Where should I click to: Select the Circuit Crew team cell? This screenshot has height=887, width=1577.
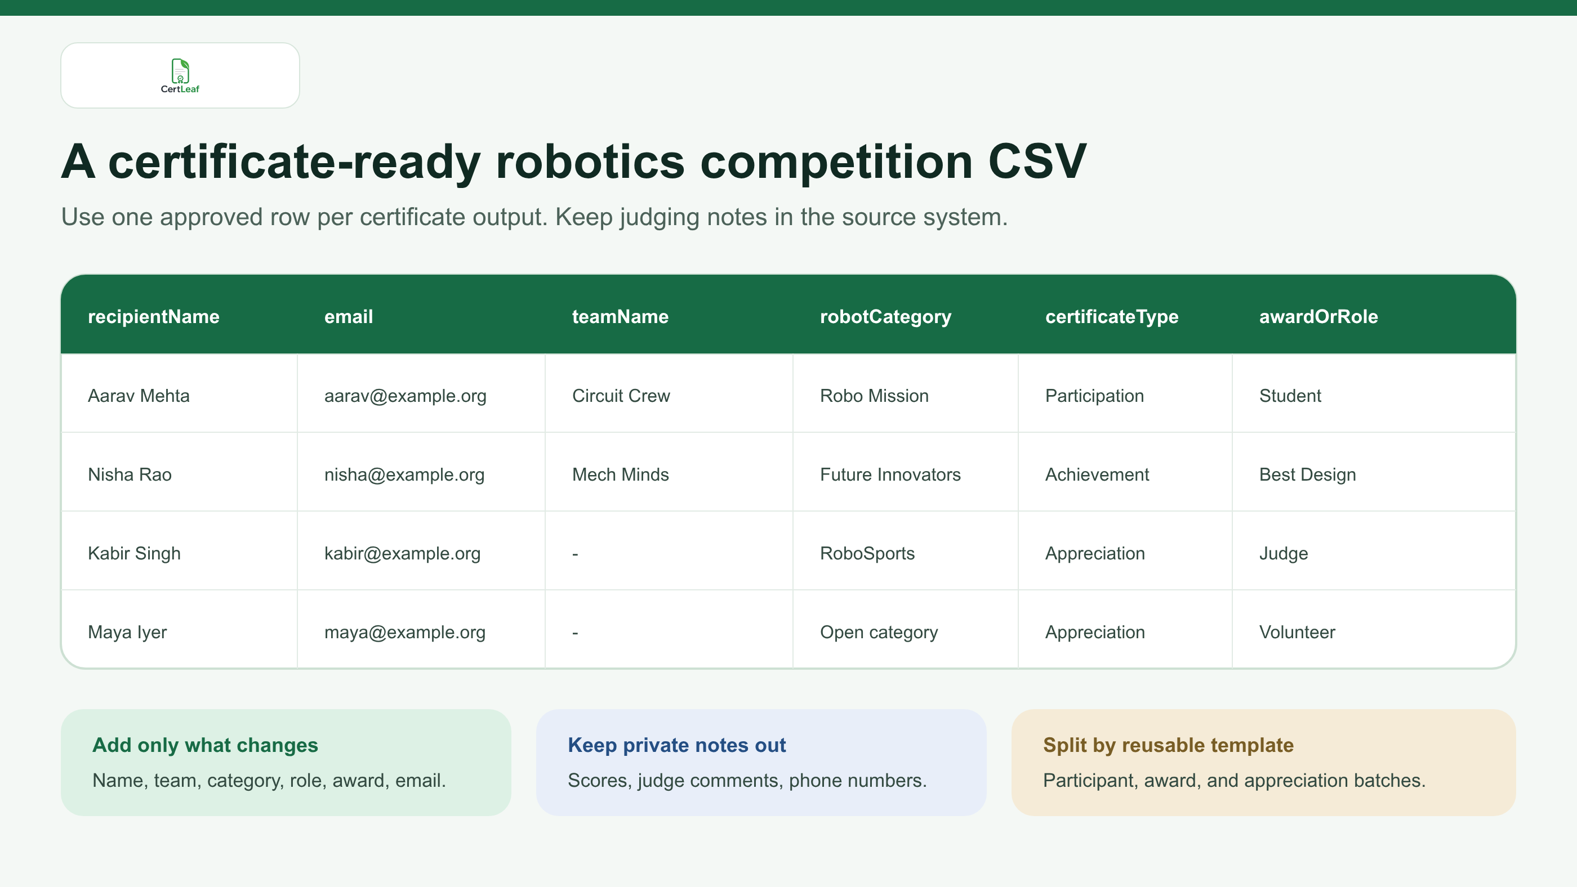click(x=669, y=395)
